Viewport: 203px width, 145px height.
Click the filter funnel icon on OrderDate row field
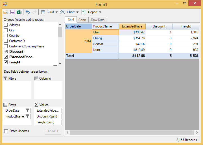click(27, 111)
